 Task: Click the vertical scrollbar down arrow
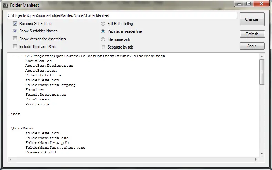tap(262, 154)
